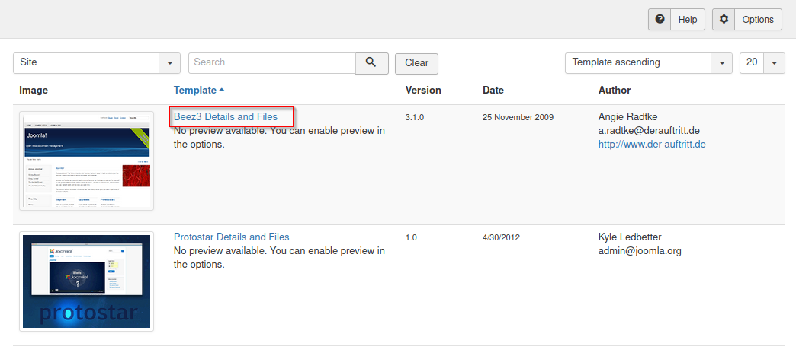Click the Options button label

tap(758, 20)
